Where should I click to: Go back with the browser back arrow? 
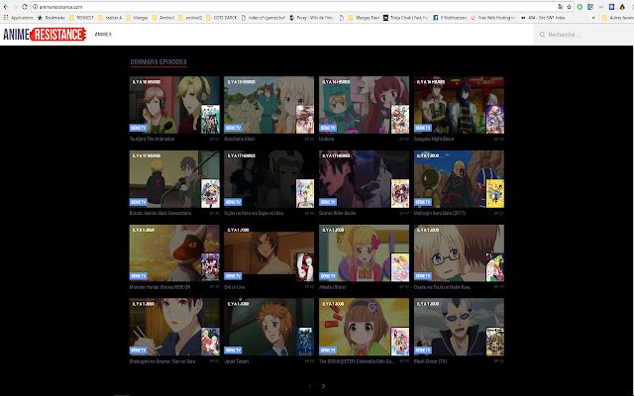coord(6,7)
